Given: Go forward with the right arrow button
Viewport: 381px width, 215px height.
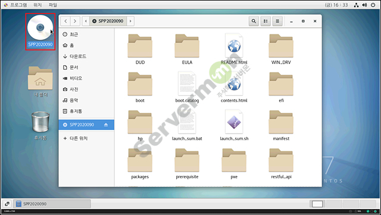Looking at the screenshot, I should (75, 21).
